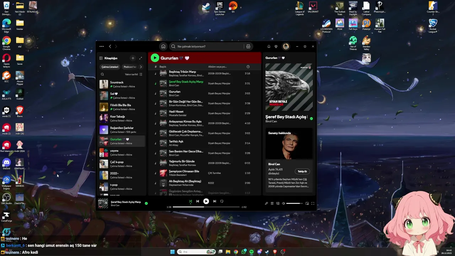Show more library filter chips

tap(141, 67)
